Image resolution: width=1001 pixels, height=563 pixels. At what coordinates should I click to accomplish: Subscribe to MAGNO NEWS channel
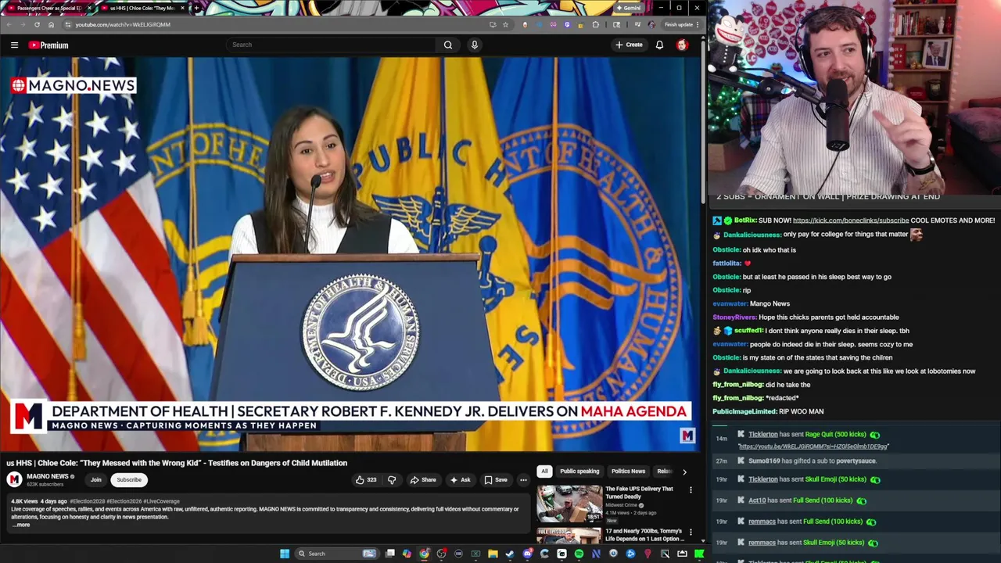click(129, 479)
